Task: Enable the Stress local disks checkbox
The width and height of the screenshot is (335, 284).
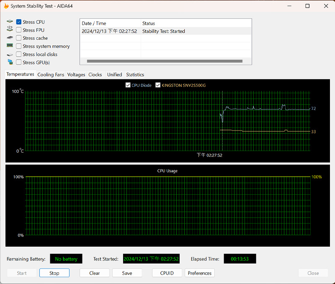Action: (19, 54)
